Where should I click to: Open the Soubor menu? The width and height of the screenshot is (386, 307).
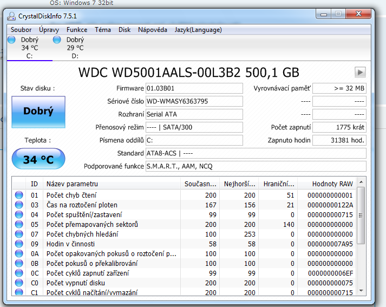tap(21, 30)
